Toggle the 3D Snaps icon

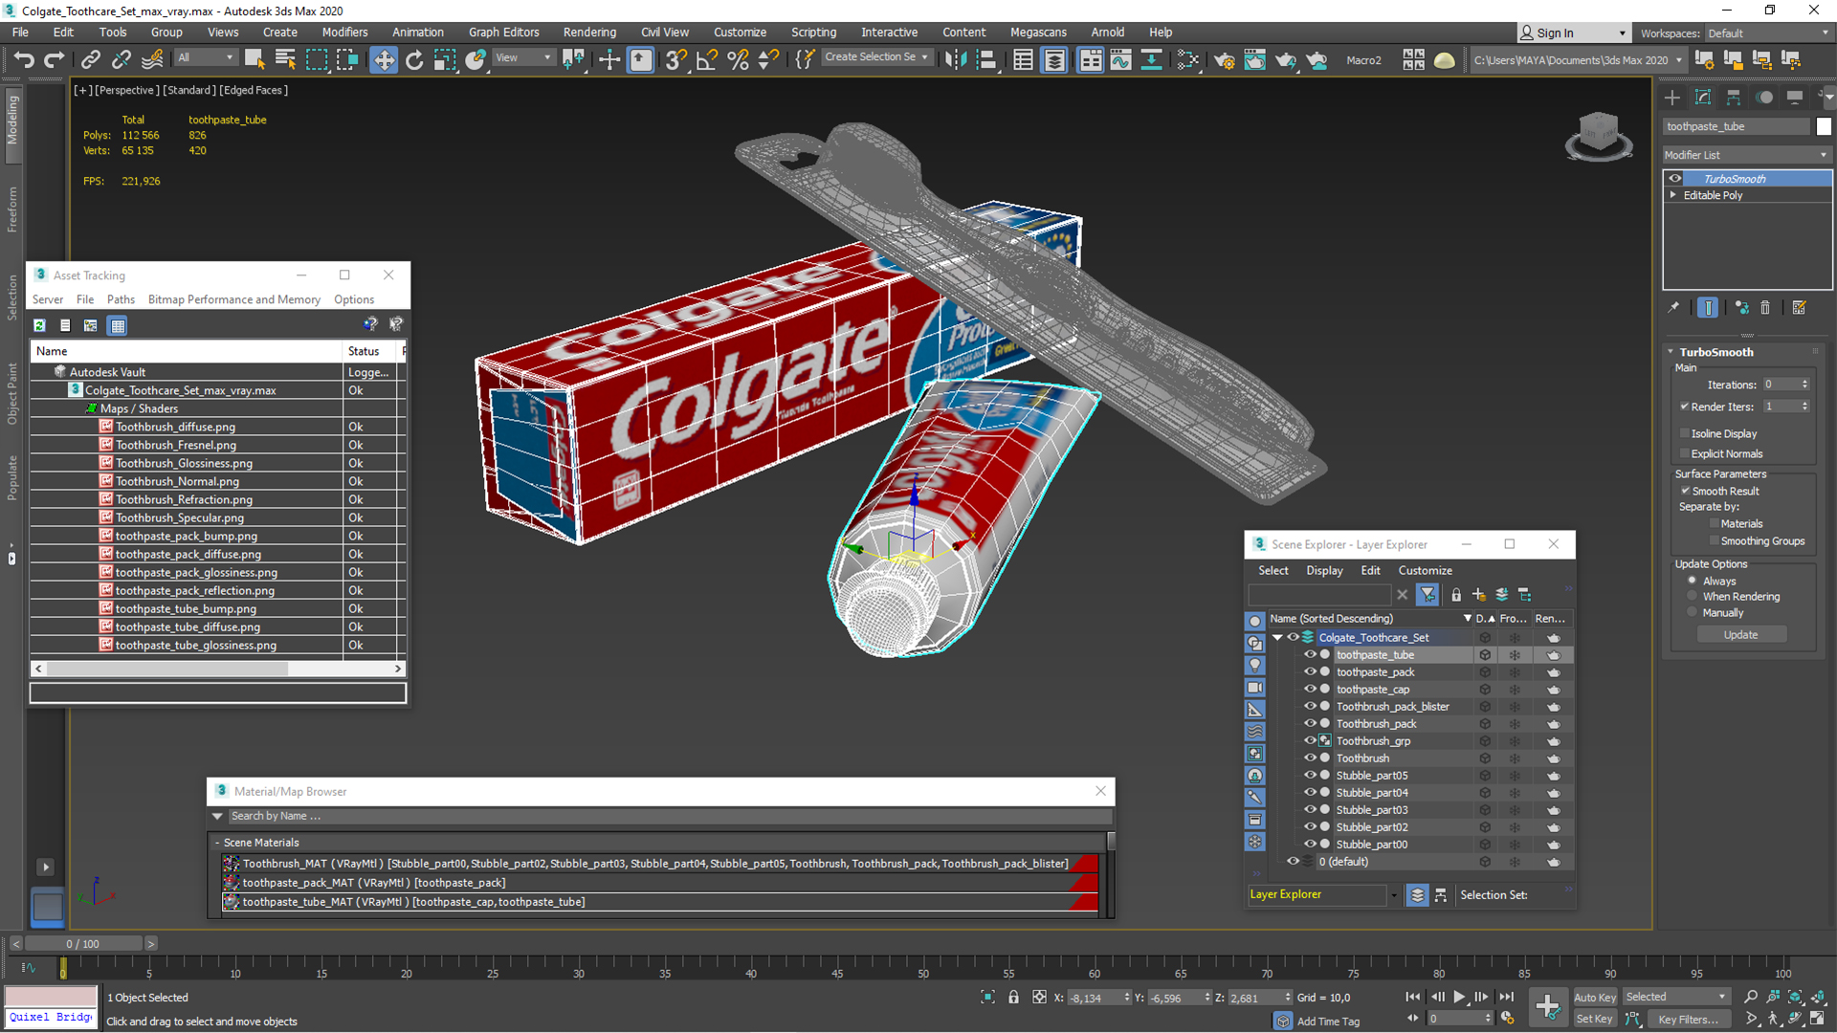click(675, 60)
